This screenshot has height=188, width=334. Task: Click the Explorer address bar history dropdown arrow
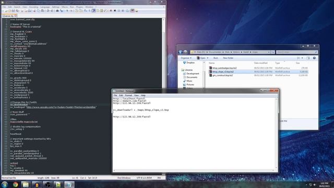tap(269, 52)
